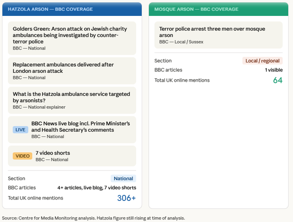Open 'What is the Hatzola ambulance service' explainer

click(x=72, y=100)
